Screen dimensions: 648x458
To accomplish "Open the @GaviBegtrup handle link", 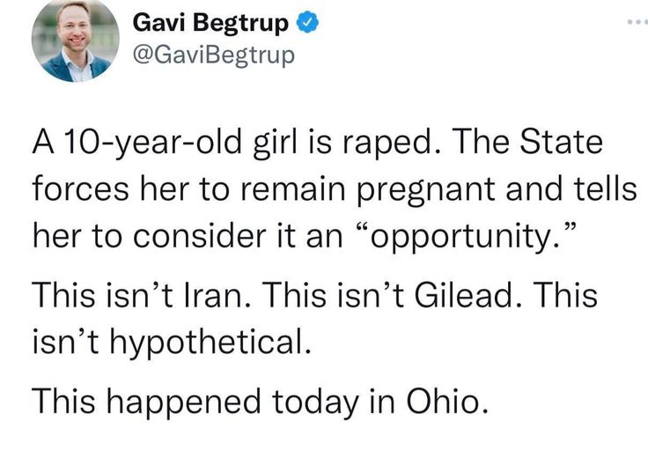I will 214,55.
